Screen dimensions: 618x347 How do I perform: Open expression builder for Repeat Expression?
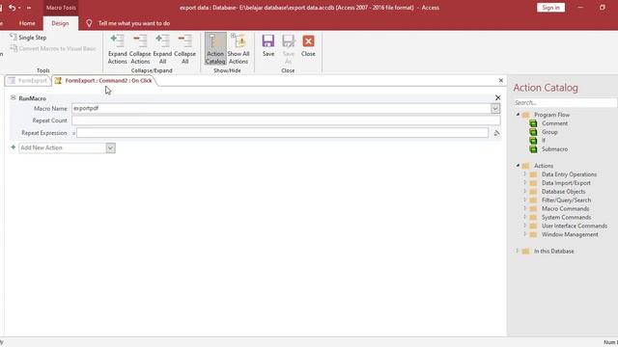click(496, 133)
